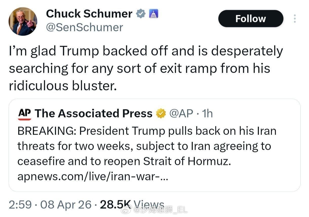This screenshot has height=217, width=309.
Task: Open the 28.5K Views count
Action: (x=132, y=205)
